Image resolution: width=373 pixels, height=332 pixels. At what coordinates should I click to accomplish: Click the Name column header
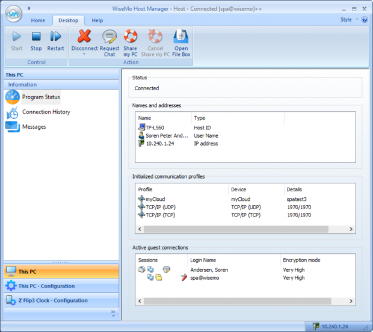[x=164, y=118]
